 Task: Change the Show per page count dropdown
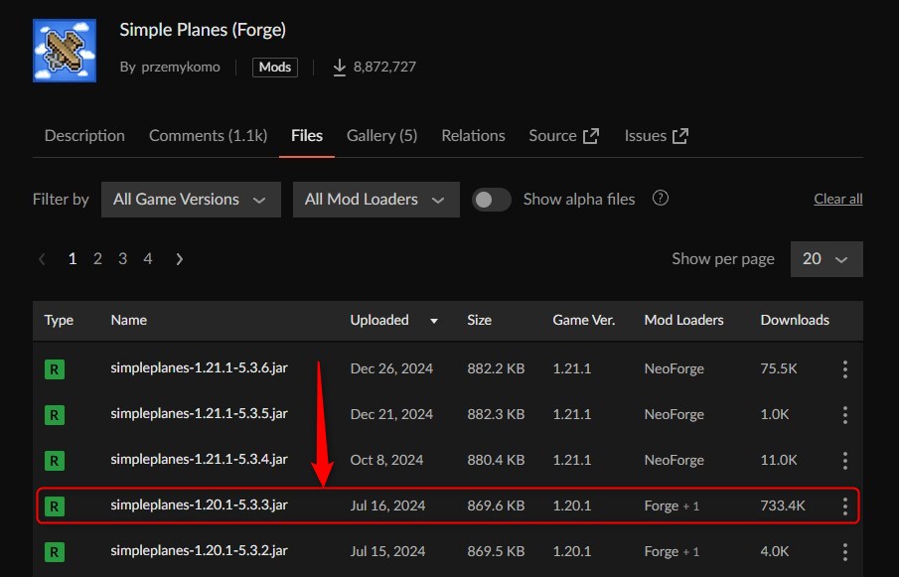(x=826, y=259)
